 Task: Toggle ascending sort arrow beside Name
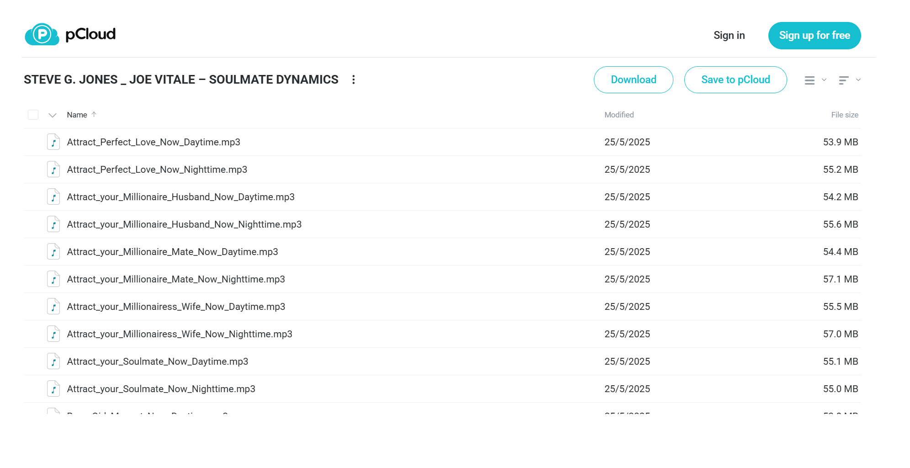[94, 114]
